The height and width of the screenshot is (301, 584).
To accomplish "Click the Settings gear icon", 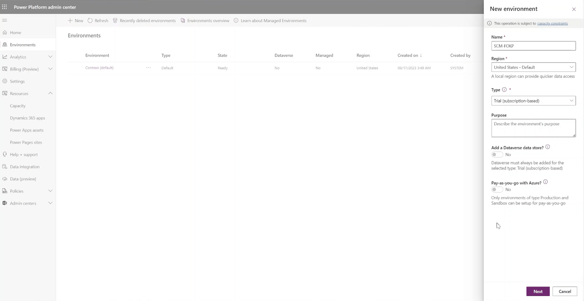I will click(x=5, y=81).
